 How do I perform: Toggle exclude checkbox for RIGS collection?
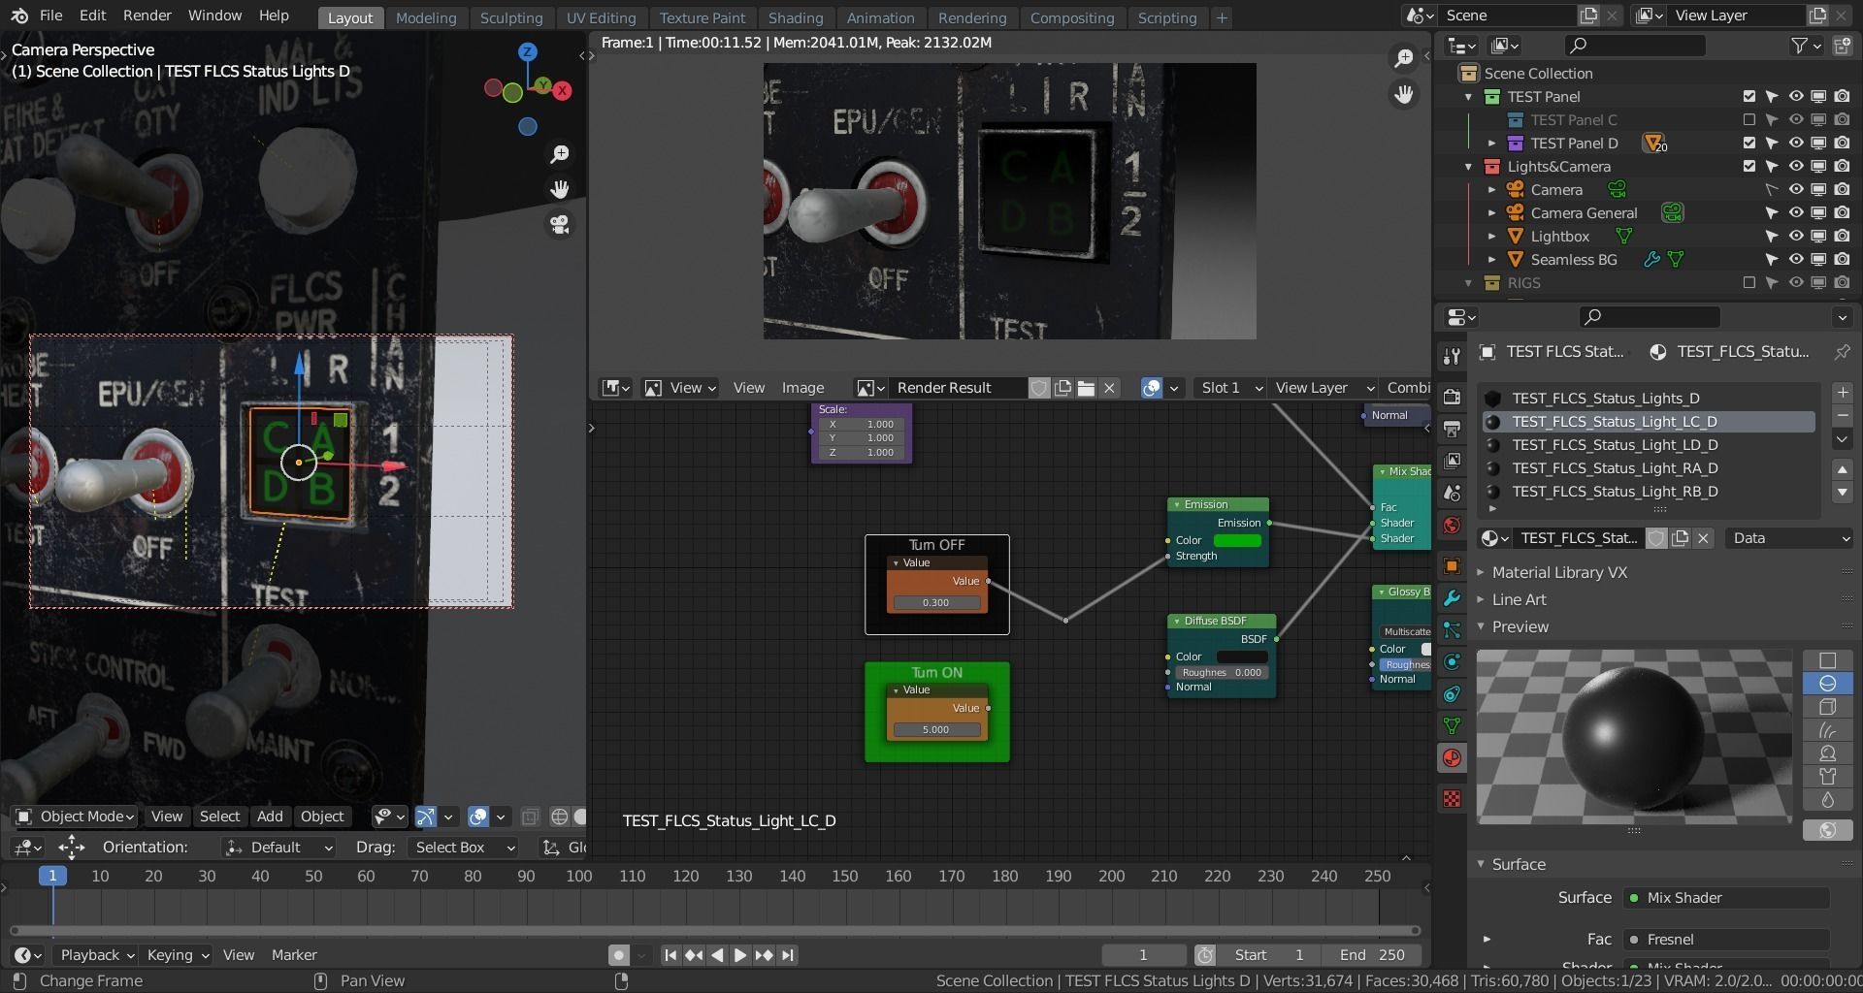click(x=1749, y=282)
